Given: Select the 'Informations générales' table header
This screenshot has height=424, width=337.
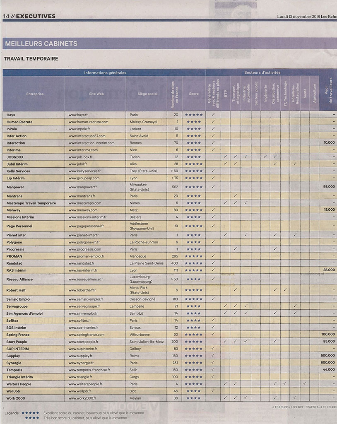Looking at the screenshot, I should (x=105, y=73).
